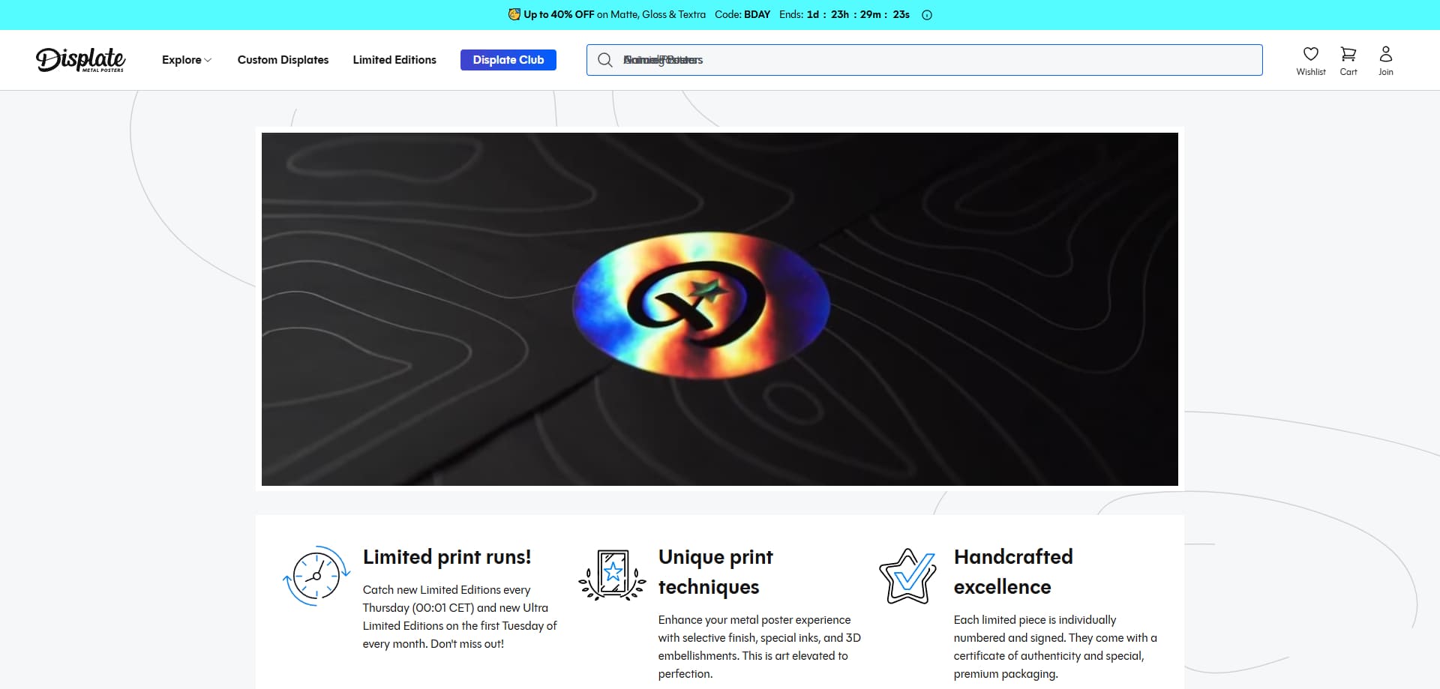Click the 'Up to 40% OFF' banner text
The height and width of the screenshot is (689, 1440).
(x=559, y=14)
